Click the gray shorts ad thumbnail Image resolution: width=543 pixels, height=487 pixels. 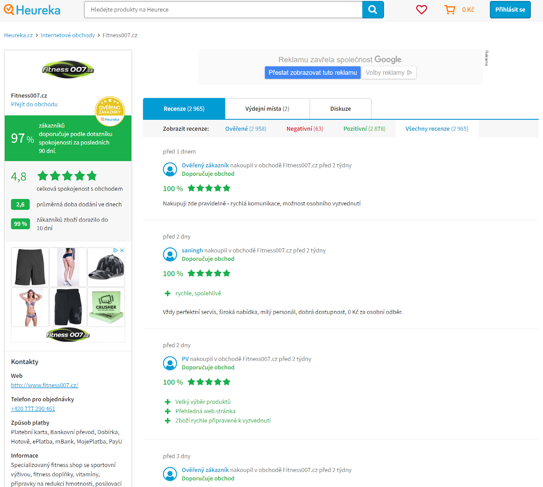pos(30,267)
